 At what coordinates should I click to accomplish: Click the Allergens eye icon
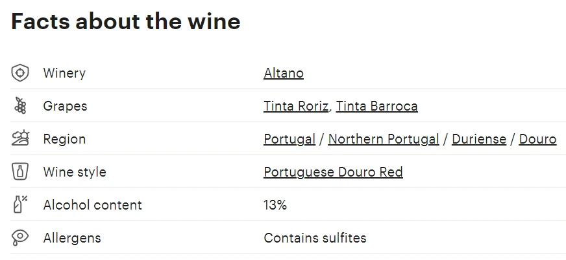[20, 238]
